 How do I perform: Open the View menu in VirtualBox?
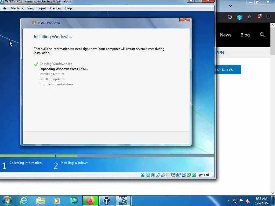click(x=31, y=8)
